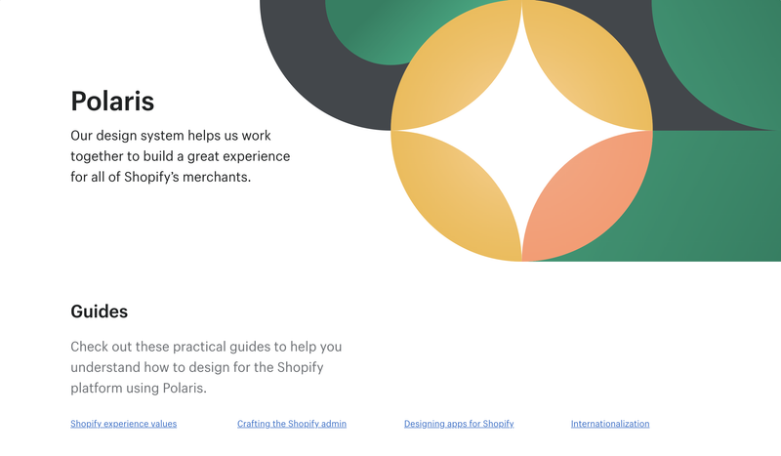Click the words "together to build a great experience"
The image size is (781, 456).
click(181, 156)
